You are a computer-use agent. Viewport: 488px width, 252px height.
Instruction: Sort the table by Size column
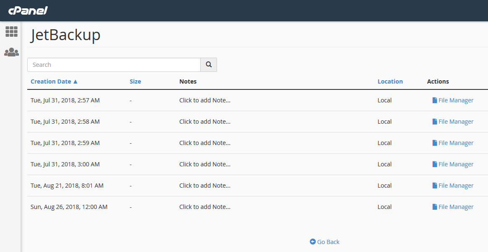tap(135, 81)
